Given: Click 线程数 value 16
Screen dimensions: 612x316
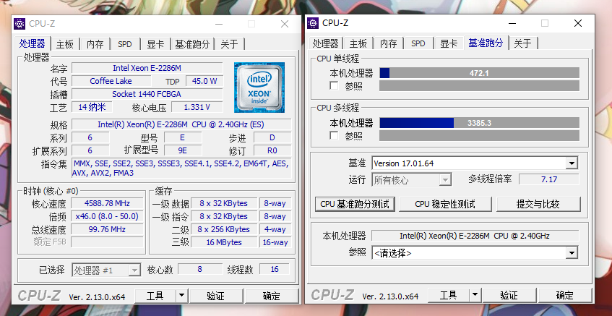Looking at the screenshot, I should pos(275,269).
